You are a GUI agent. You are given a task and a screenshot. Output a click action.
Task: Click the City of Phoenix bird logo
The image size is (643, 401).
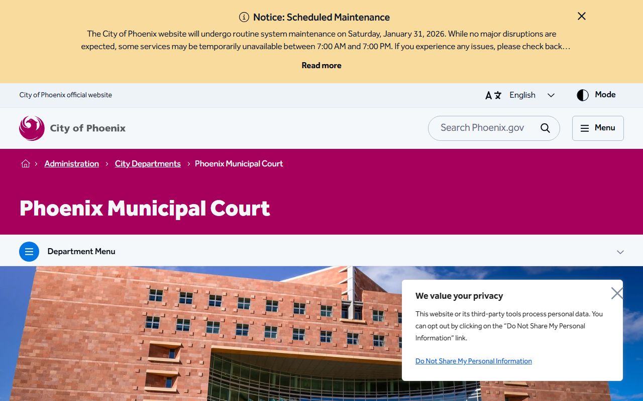point(32,128)
